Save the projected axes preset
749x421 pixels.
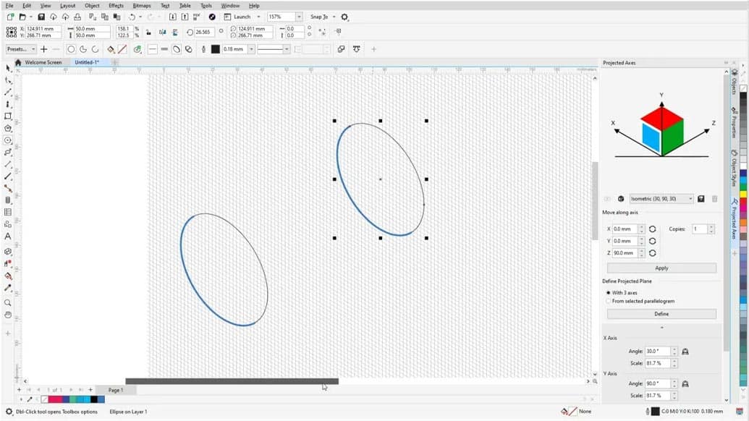[701, 199]
